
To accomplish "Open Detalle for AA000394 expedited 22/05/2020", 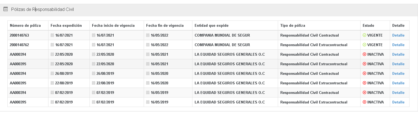I will point(398,54).
